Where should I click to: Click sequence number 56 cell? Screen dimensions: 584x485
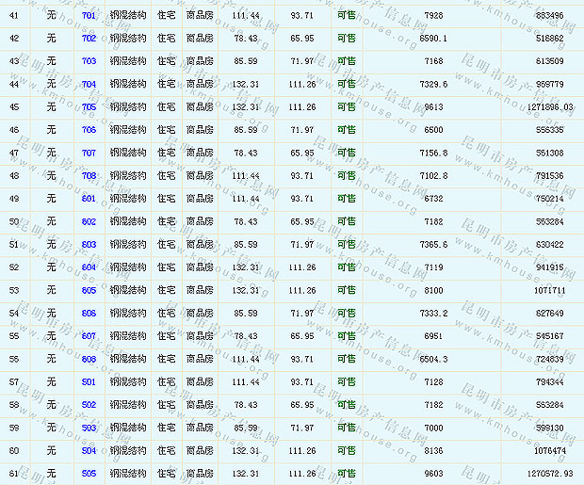click(13, 359)
